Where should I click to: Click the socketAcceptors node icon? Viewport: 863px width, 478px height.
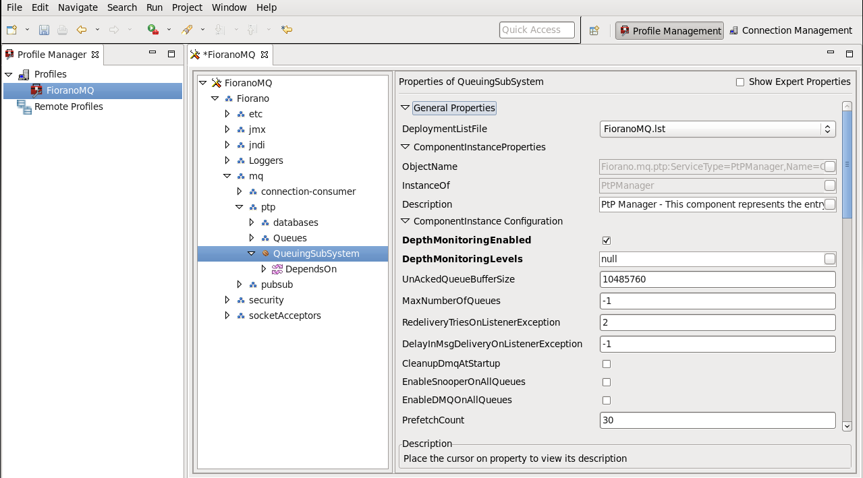pos(241,316)
